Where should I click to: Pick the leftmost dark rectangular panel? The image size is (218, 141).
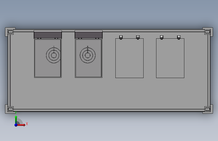pyautogui.click(x=48, y=35)
